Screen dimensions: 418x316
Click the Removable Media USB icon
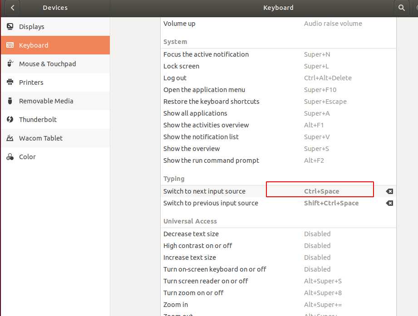(x=10, y=101)
